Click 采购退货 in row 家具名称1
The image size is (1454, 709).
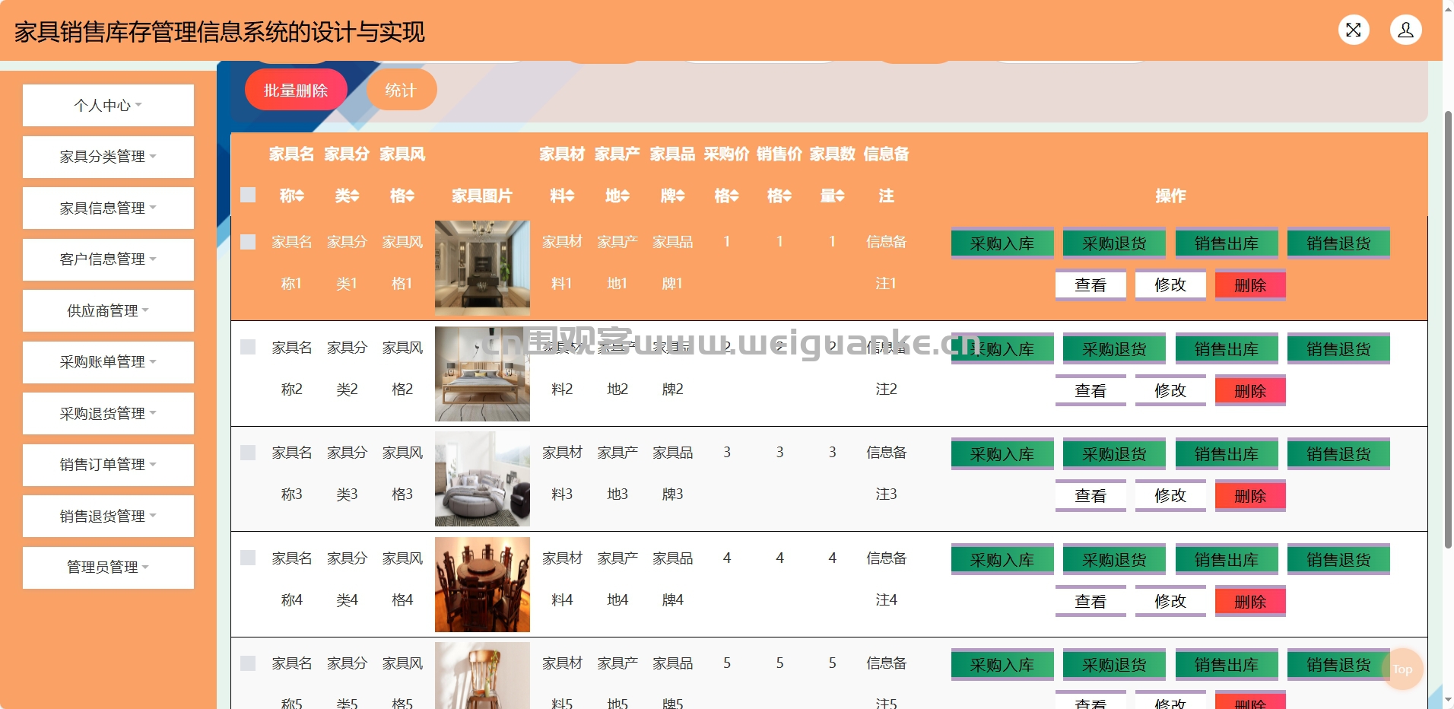pyautogui.click(x=1114, y=243)
